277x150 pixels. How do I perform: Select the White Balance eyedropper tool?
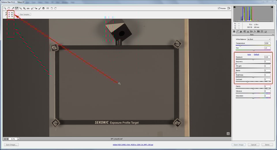[13, 8]
